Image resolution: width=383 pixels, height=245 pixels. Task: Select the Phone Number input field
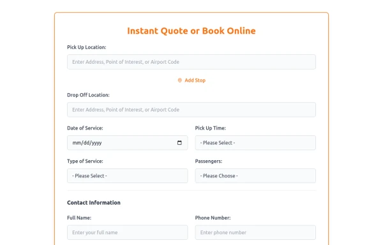click(255, 232)
